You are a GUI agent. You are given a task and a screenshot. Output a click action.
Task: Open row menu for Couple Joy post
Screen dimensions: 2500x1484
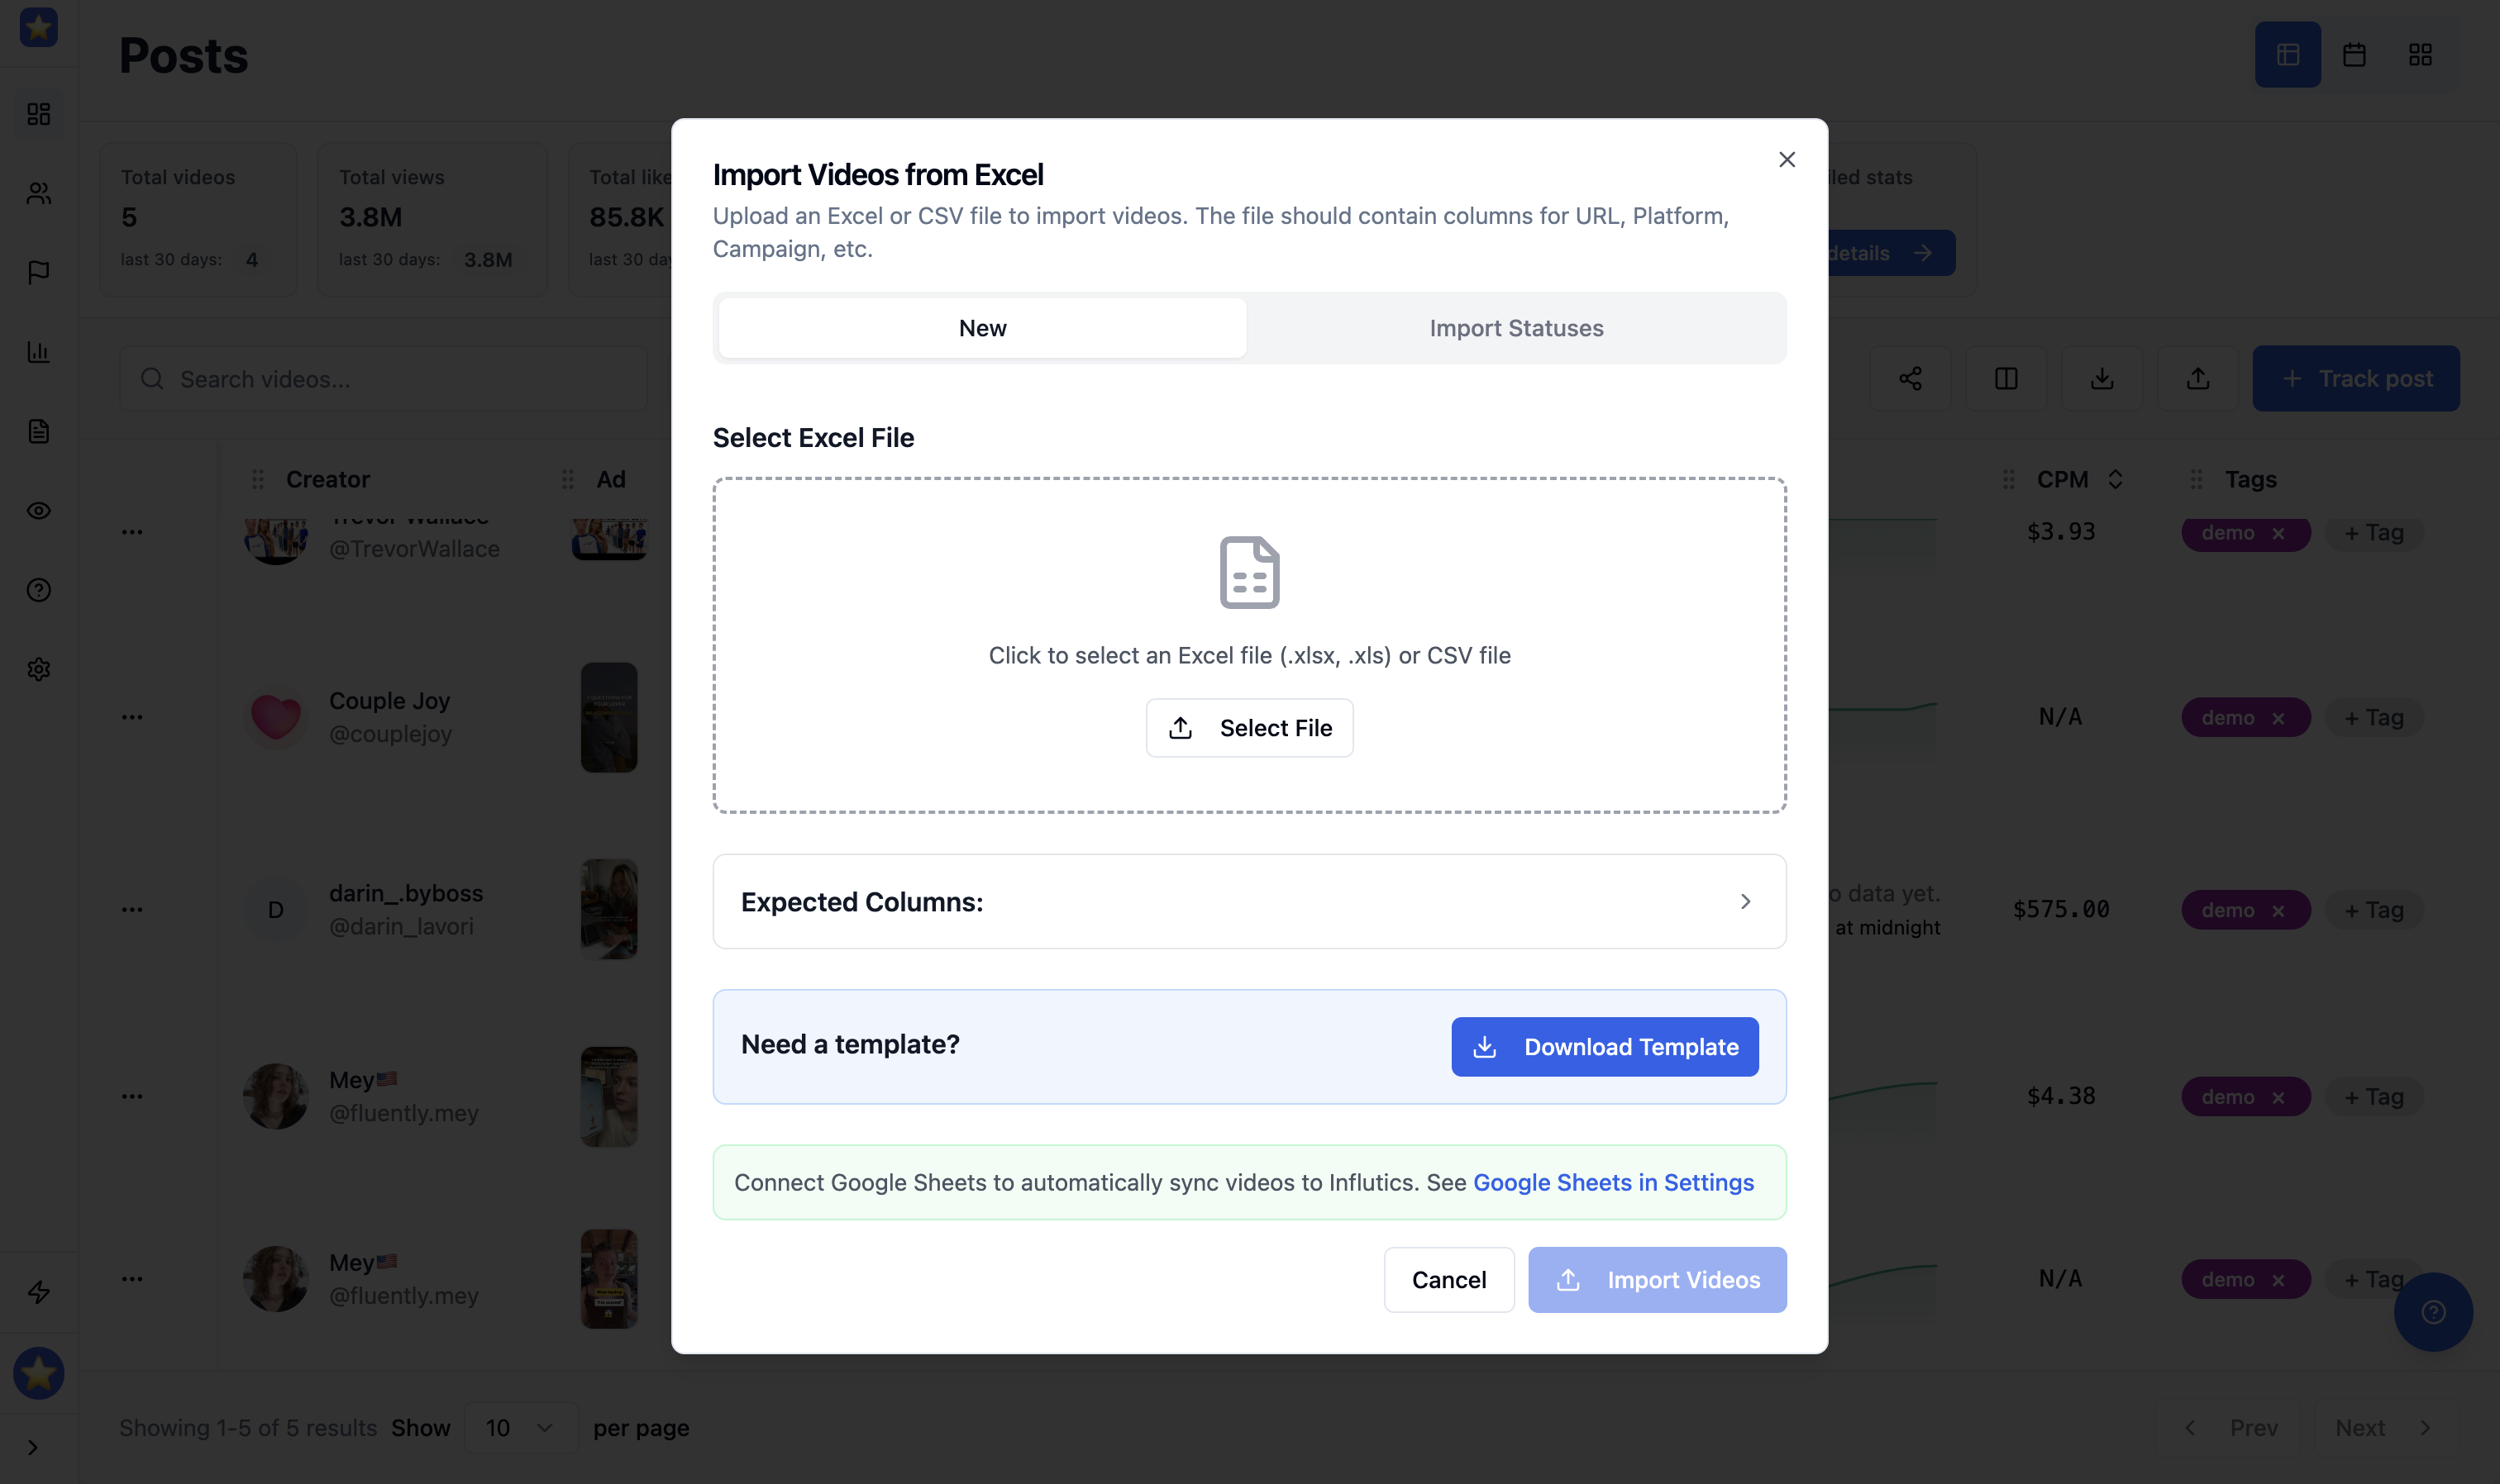132,717
